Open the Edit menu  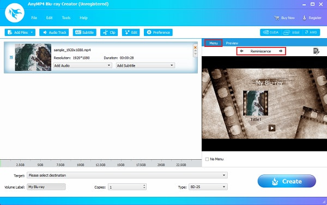click(x=49, y=18)
